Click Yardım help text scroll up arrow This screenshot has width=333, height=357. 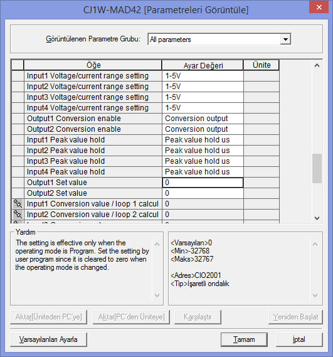point(157,244)
